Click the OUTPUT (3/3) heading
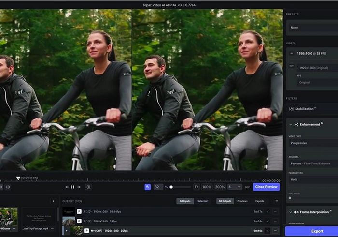 (x=72, y=201)
